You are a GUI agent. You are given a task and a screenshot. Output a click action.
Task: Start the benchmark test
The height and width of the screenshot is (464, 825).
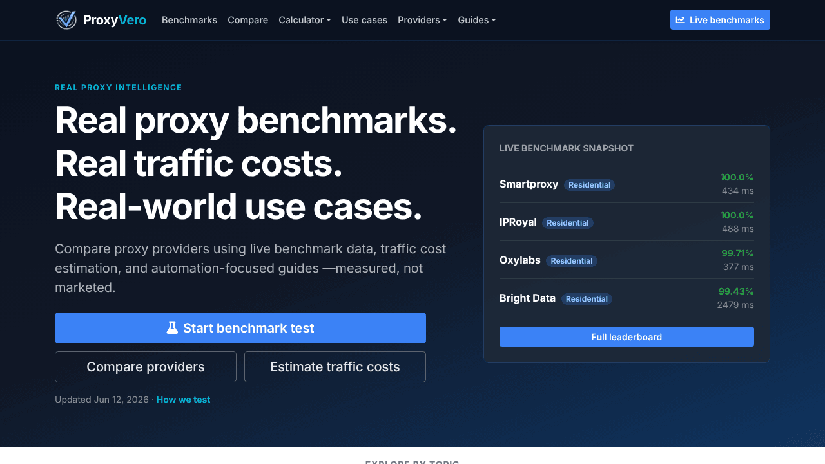click(240, 328)
